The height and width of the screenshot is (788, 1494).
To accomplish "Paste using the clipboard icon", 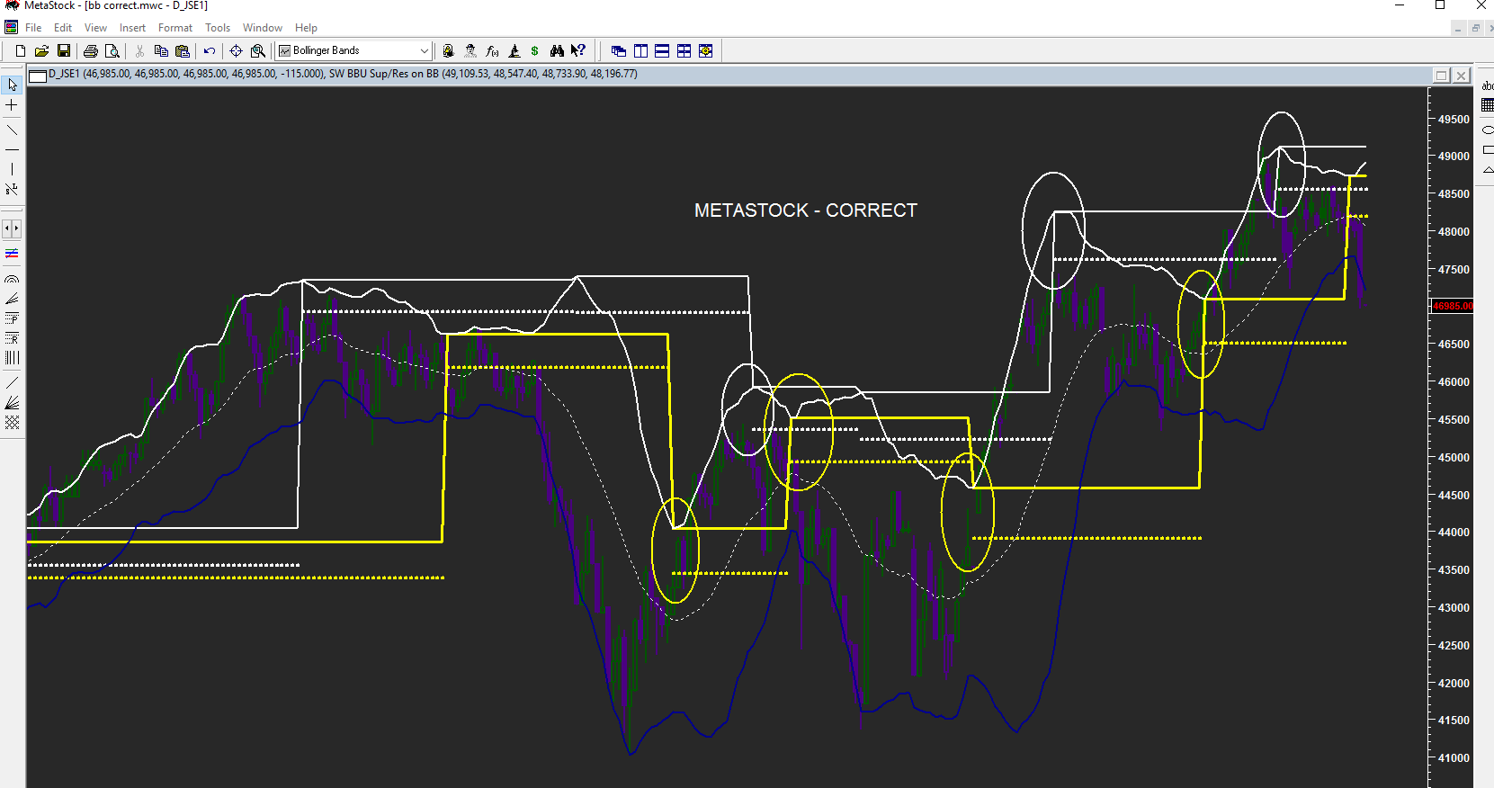I will point(183,51).
